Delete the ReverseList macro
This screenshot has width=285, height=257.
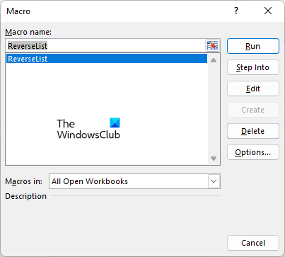tap(253, 131)
